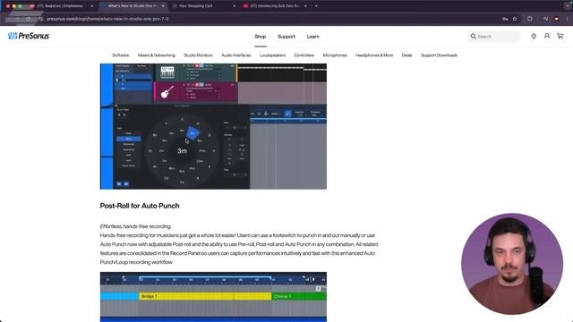573x322 pixels.
Task: Go to Controllers
Action: pos(304,55)
